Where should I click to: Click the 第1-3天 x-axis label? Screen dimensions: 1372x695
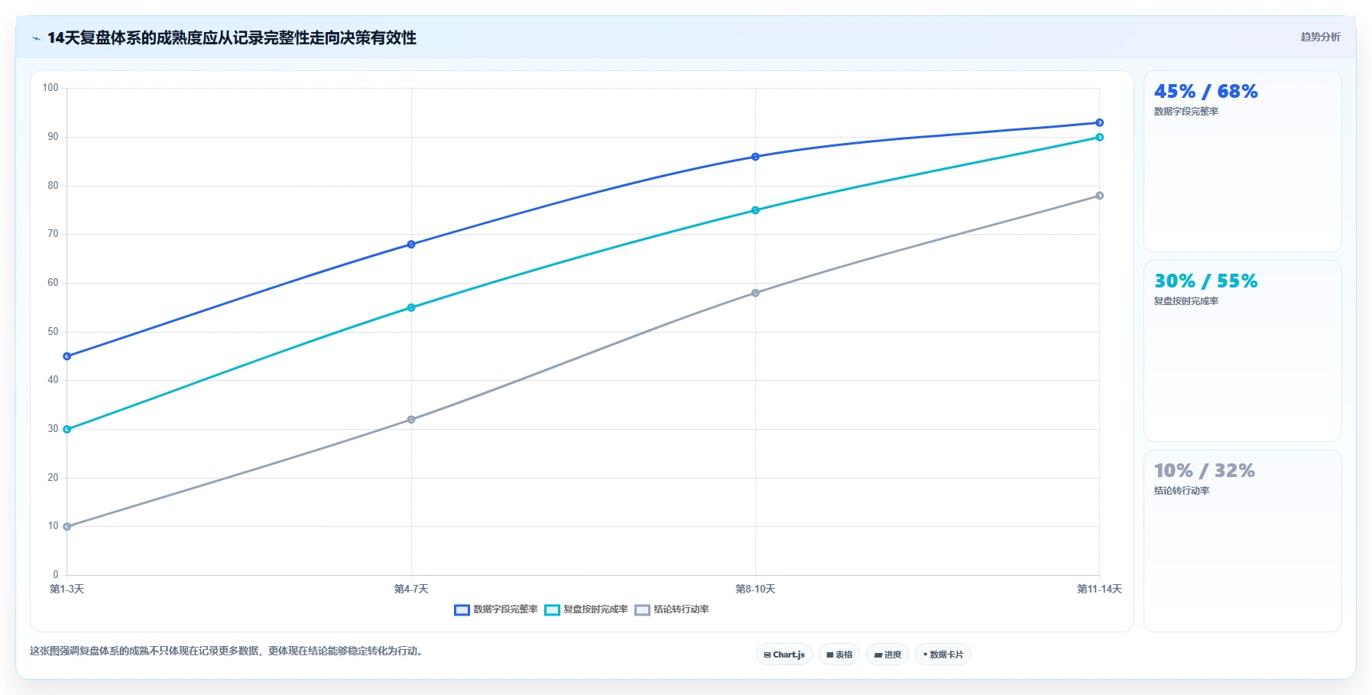point(67,589)
